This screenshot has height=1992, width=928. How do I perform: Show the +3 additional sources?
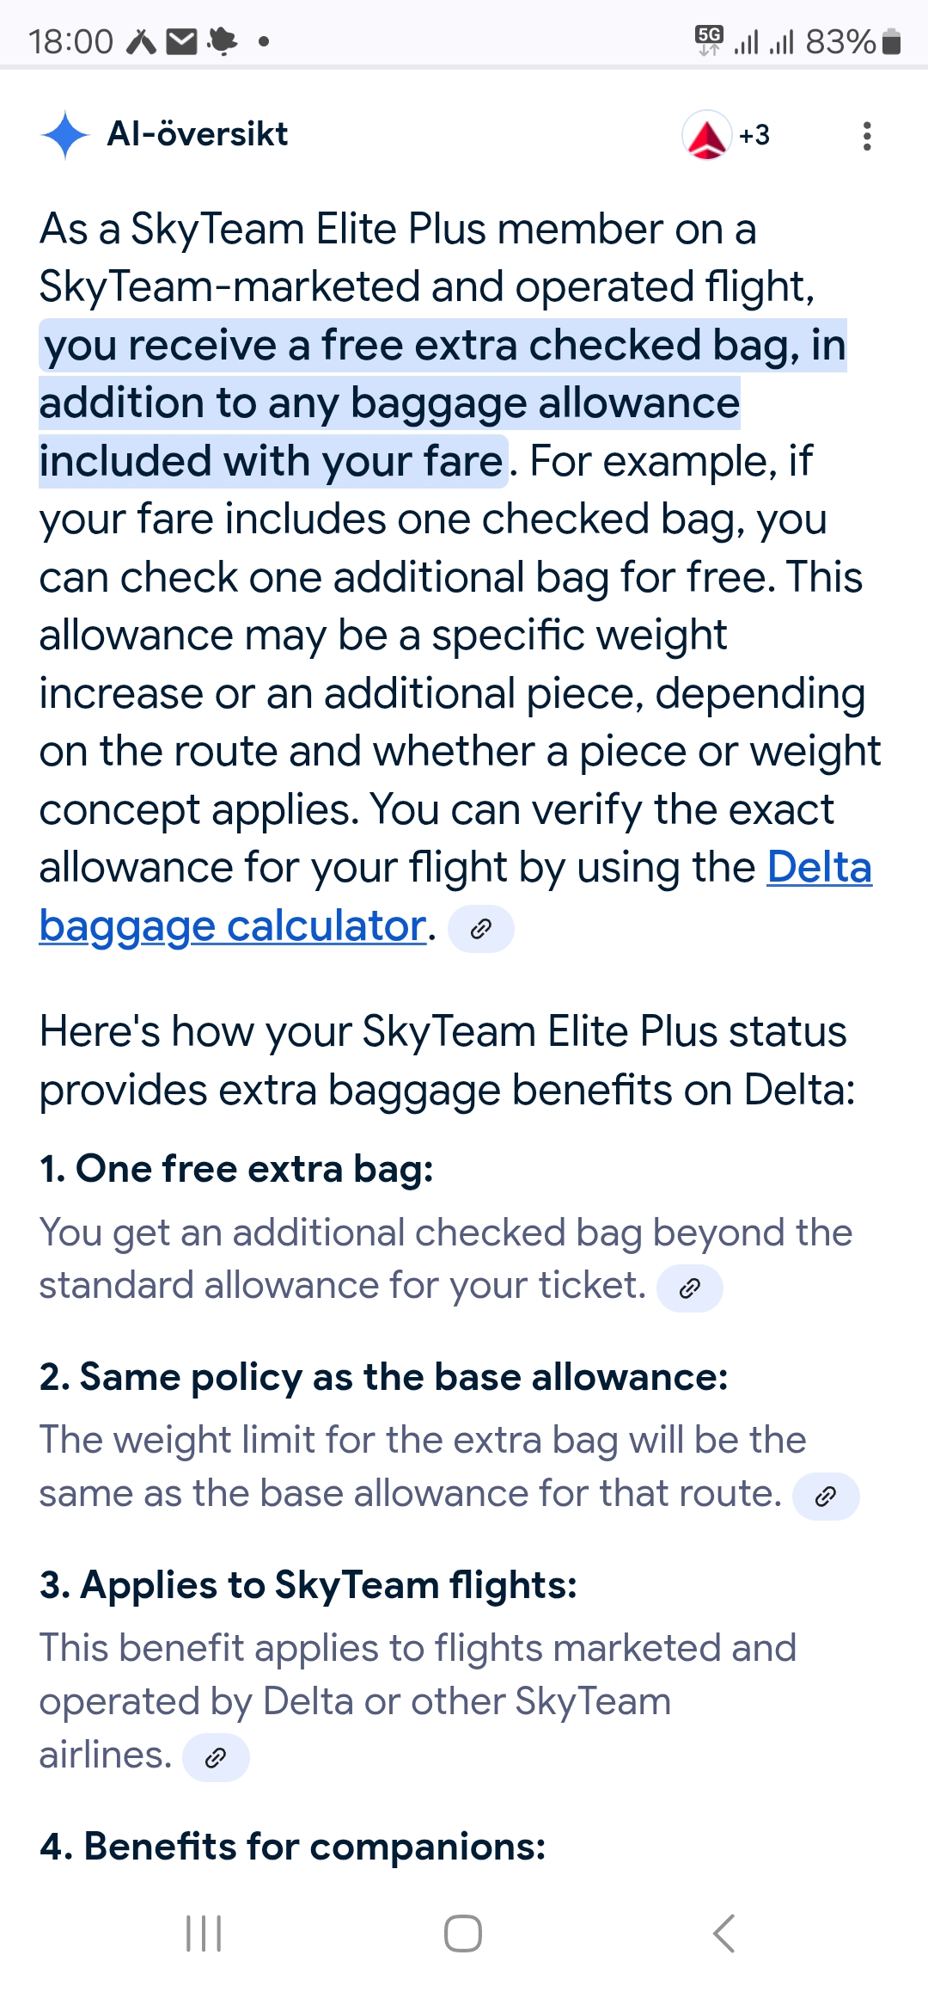click(754, 136)
